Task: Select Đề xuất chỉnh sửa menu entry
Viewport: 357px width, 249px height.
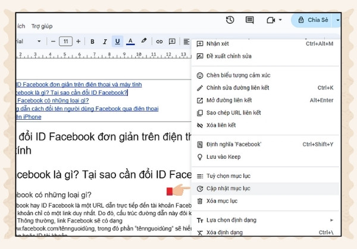Action: coord(265,56)
